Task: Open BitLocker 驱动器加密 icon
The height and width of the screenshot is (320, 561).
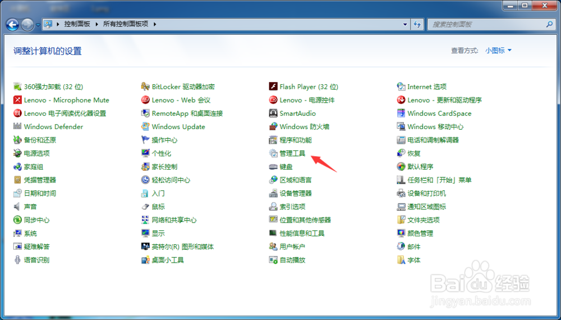Action: pyautogui.click(x=145, y=86)
